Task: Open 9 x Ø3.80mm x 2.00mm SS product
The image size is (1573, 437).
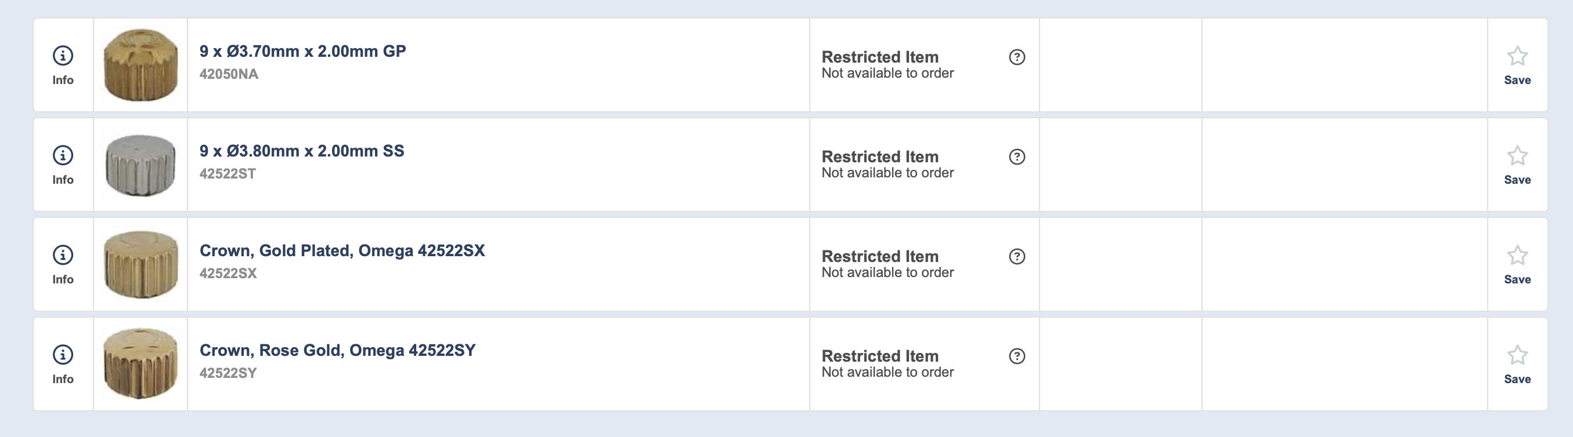Action: click(x=302, y=151)
